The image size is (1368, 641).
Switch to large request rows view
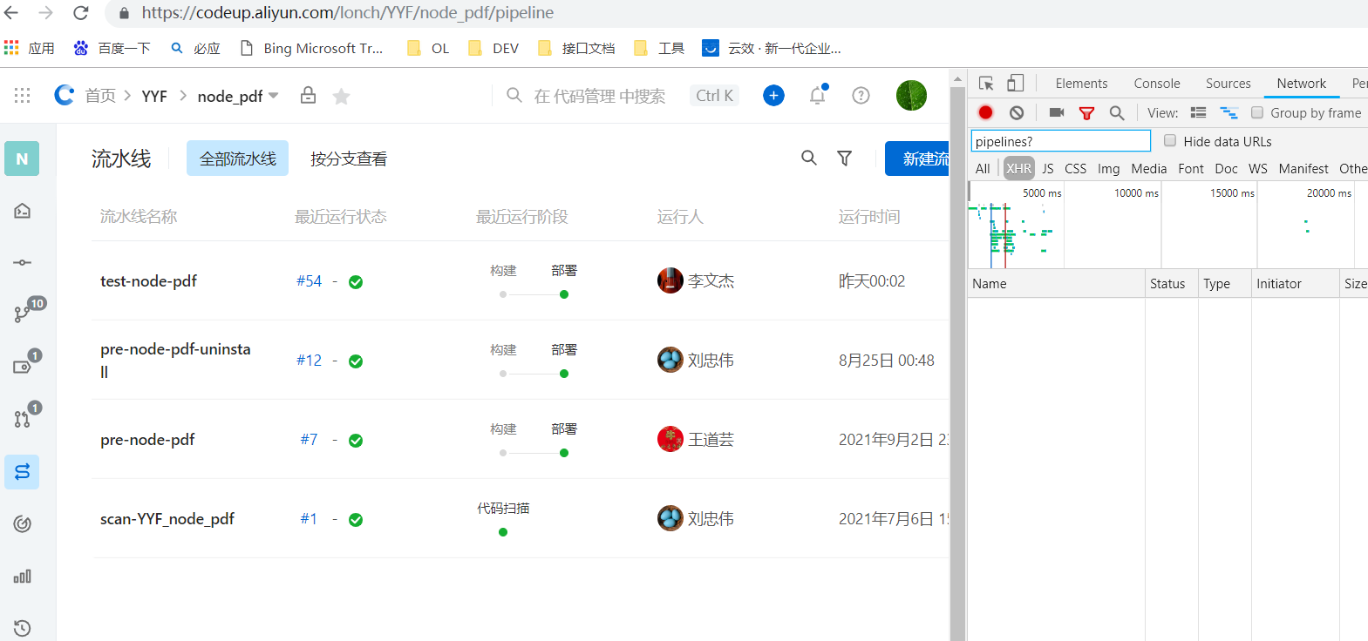point(1198,112)
